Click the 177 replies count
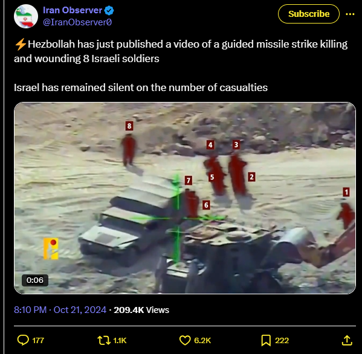Viewport: 362px width, 354px height. pos(38,340)
